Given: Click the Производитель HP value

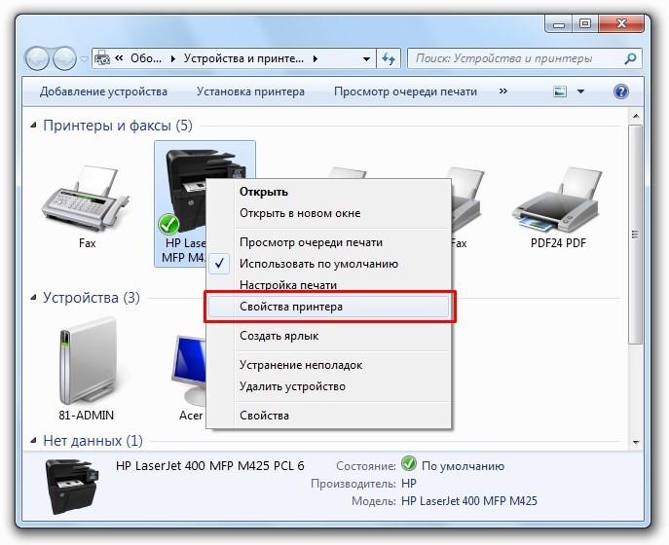Looking at the screenshot, I should [x=409, y=484].
